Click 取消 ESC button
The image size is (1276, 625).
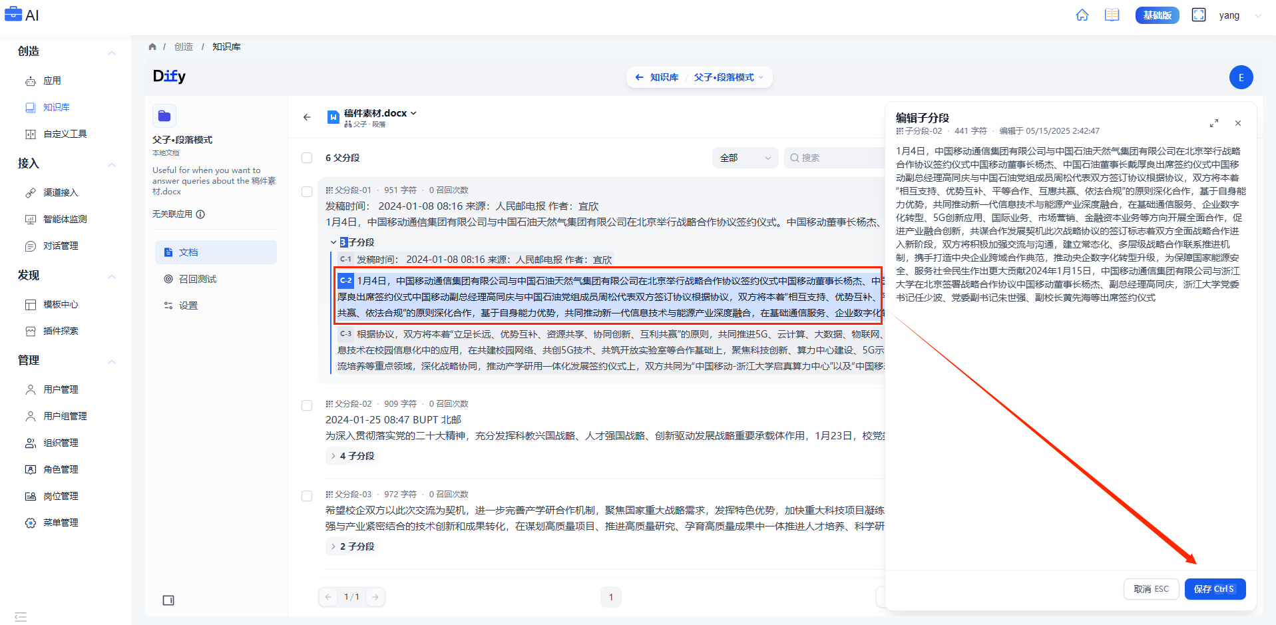click(x=1151, y=589)
